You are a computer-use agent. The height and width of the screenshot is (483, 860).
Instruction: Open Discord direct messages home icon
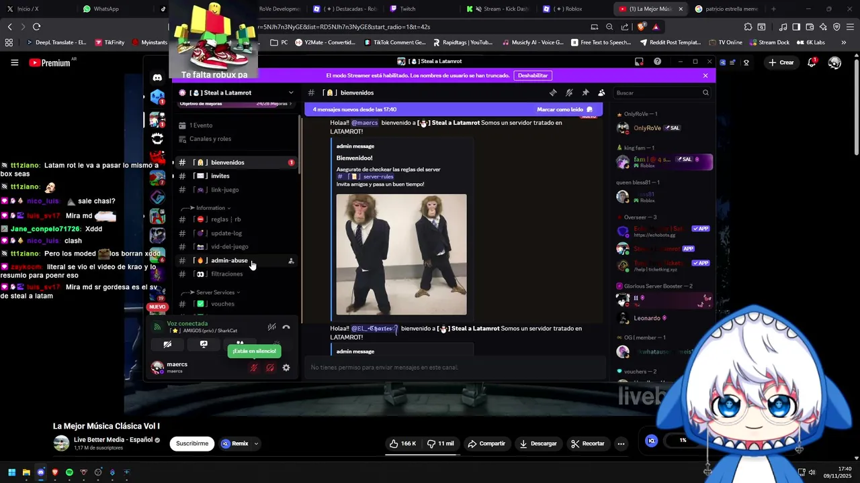[157, 78]
